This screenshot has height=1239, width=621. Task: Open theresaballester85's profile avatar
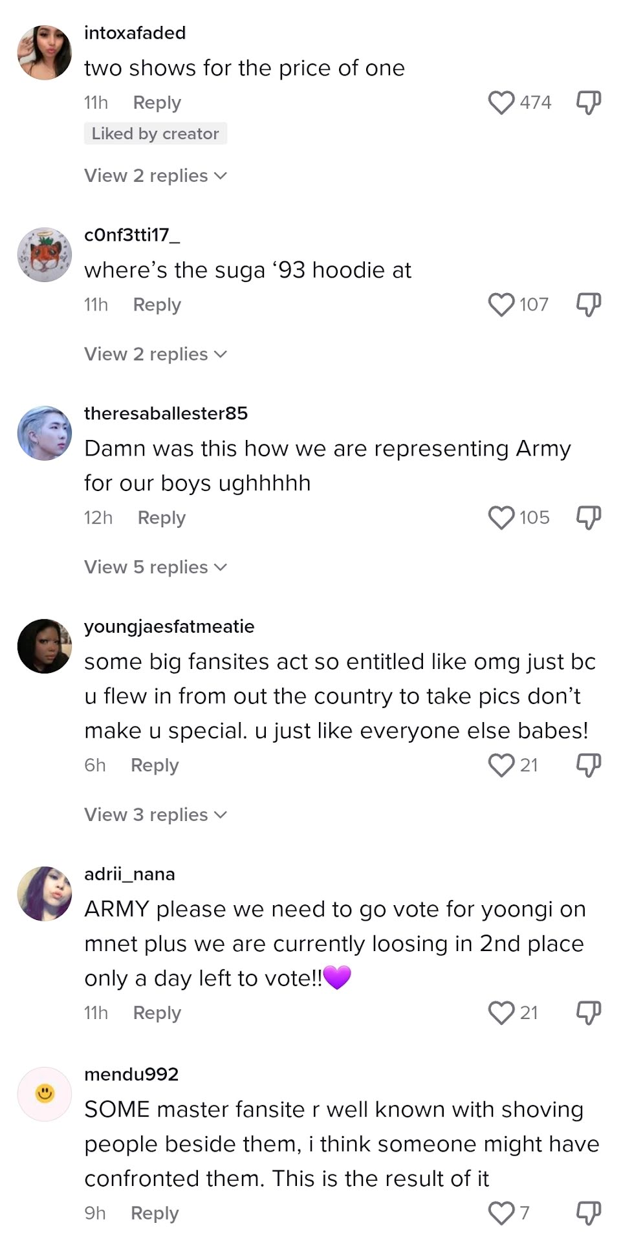point(45,433)
